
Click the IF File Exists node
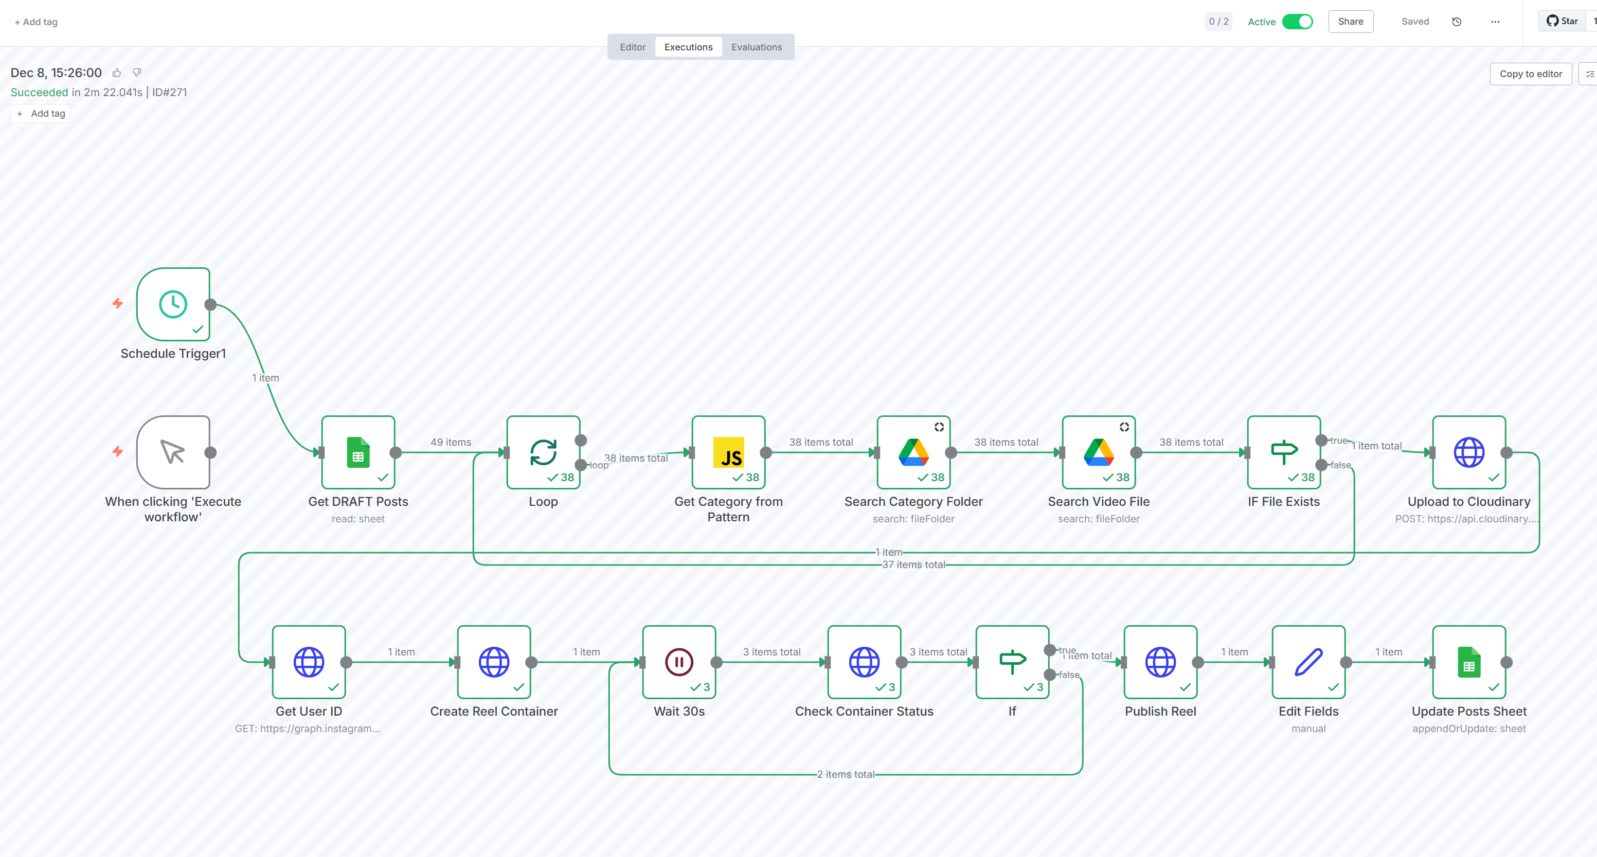coord(1283,452)
